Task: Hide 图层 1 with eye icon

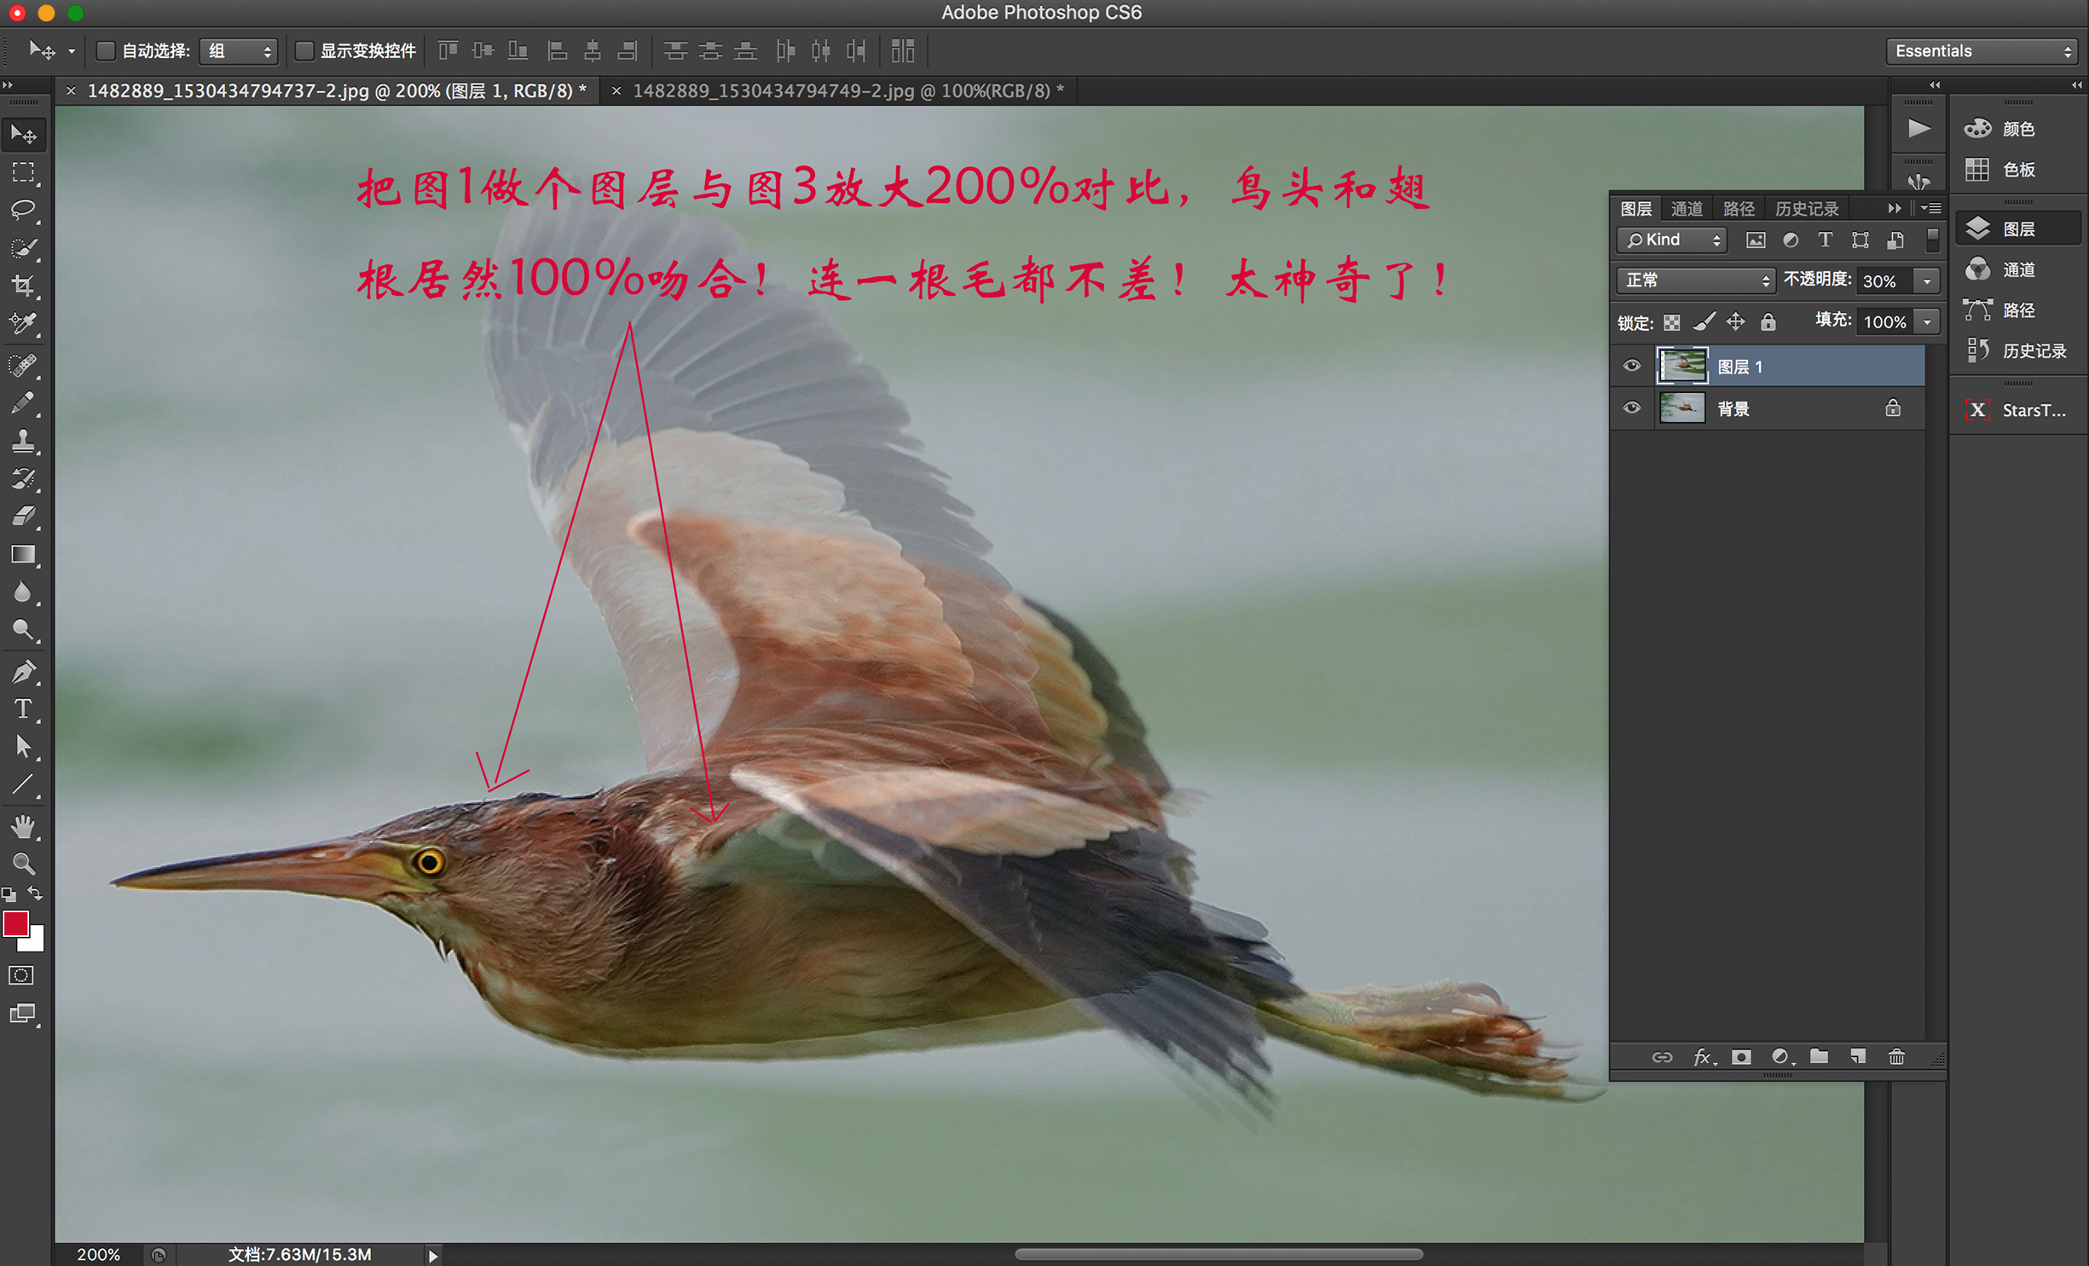Action: point(1631,366)
